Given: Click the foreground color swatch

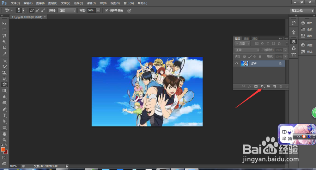Looking at the screenshot, I should click(3, 149).
